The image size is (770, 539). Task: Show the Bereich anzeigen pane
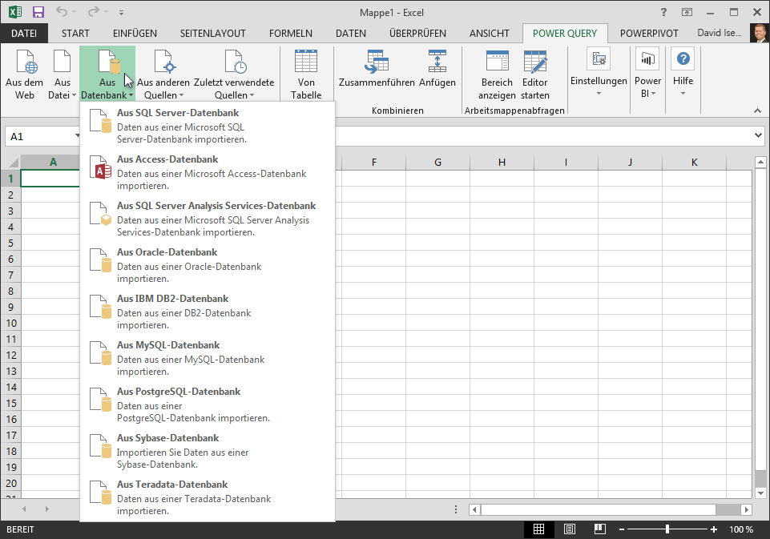497,74
